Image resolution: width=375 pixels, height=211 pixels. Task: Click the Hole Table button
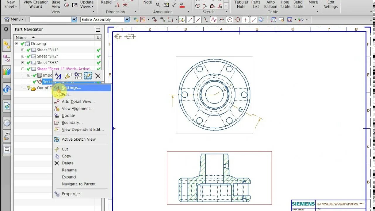pos(285,4)
